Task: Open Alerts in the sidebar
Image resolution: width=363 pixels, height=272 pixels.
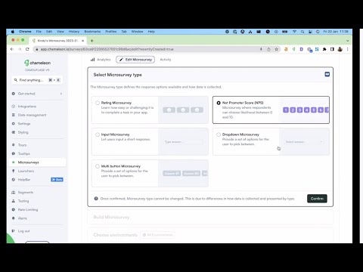Action: (22, 218)
